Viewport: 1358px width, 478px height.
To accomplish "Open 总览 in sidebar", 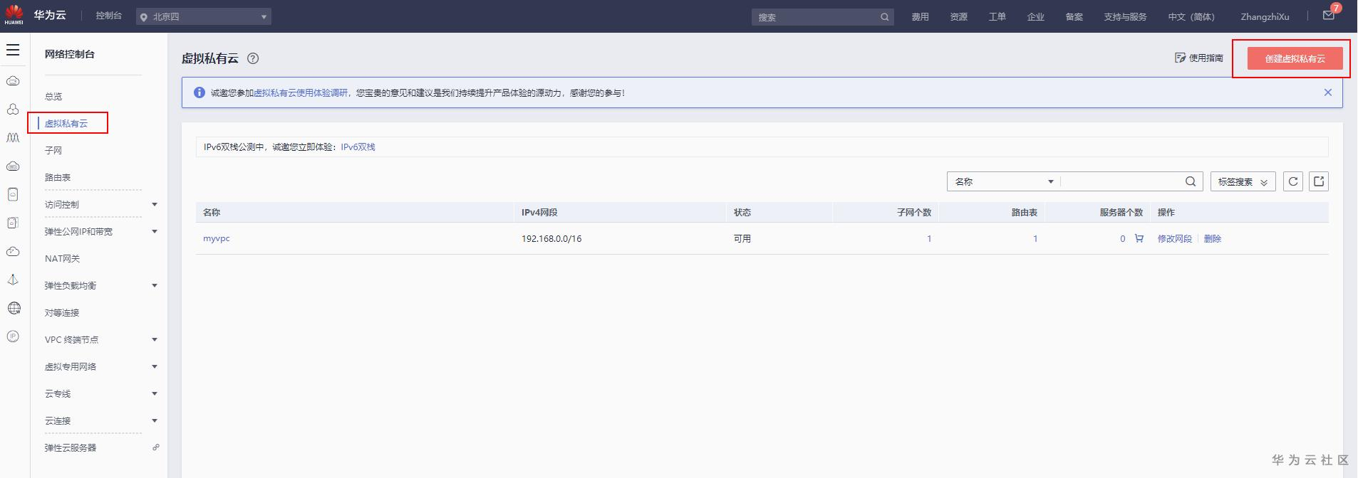I will click(53, 96).
